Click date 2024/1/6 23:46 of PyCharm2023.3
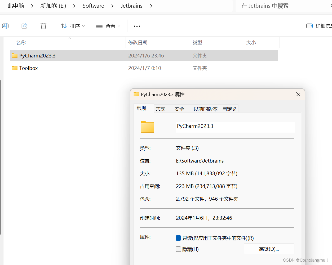This screenshot has width=332, height=265. coord(146,56)
